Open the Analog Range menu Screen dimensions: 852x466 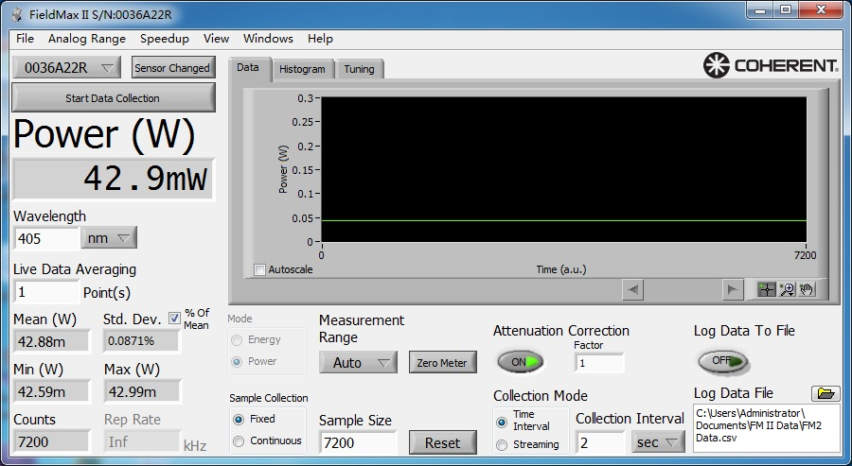point(87,39)
